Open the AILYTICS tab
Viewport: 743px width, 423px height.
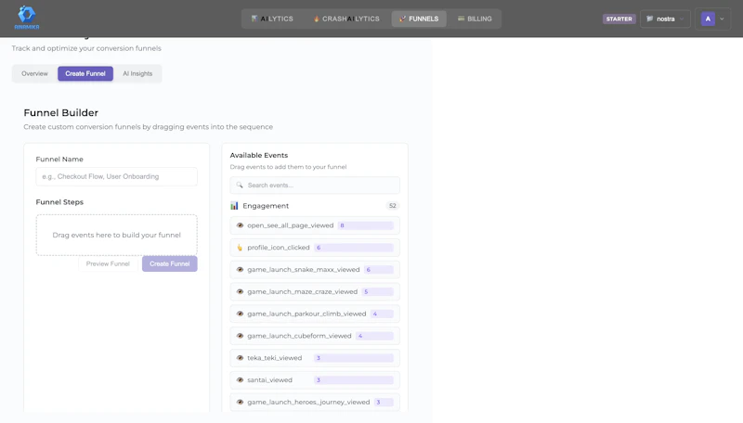(272, 19)
